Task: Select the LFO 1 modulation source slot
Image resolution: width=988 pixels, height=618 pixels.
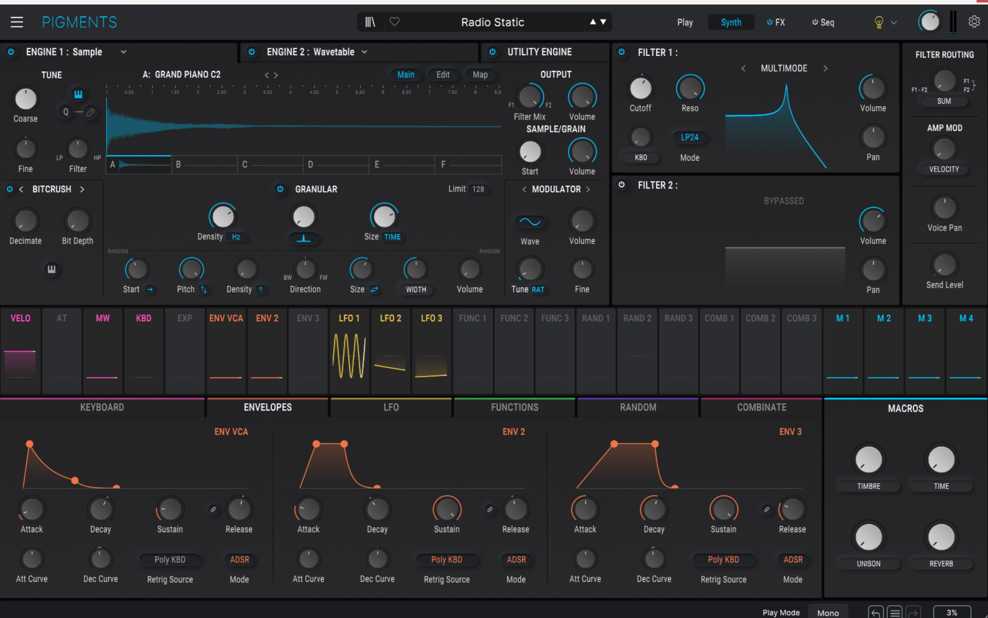Action: click(349, 351)
